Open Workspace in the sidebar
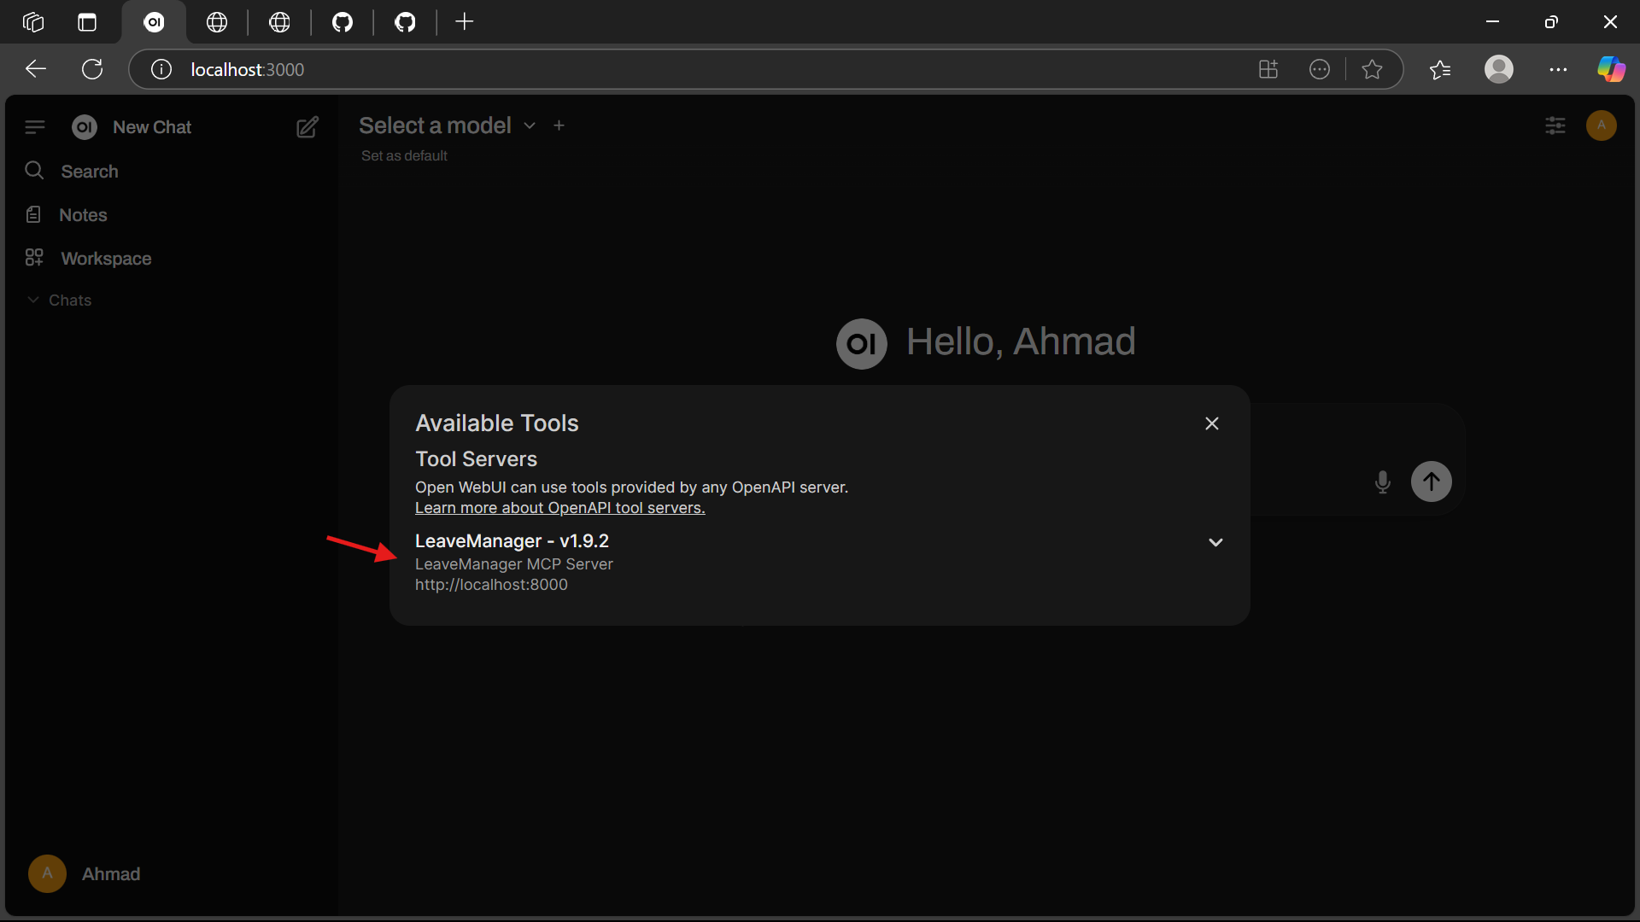This screenshot has height=922, width=1640. [x=105, y=258]
